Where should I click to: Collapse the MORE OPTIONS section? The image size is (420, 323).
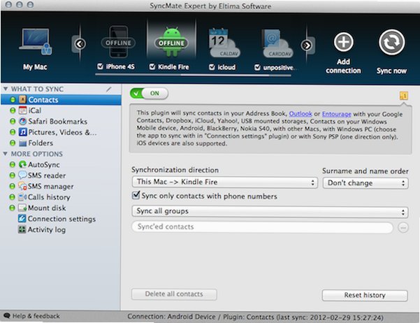[x=6, y=154]
